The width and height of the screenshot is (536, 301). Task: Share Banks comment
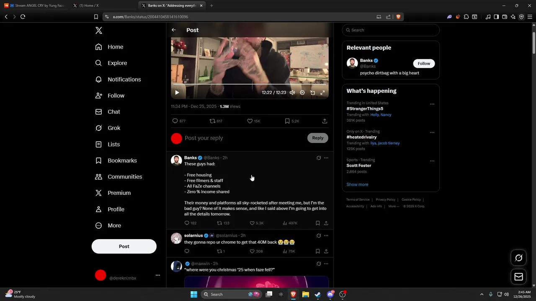point(326,223)
